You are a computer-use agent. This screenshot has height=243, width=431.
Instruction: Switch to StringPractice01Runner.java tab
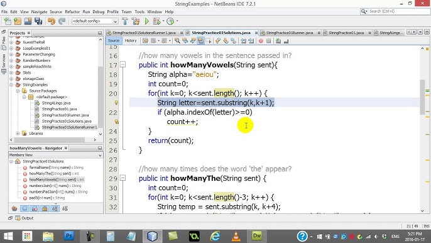(290, 33)
